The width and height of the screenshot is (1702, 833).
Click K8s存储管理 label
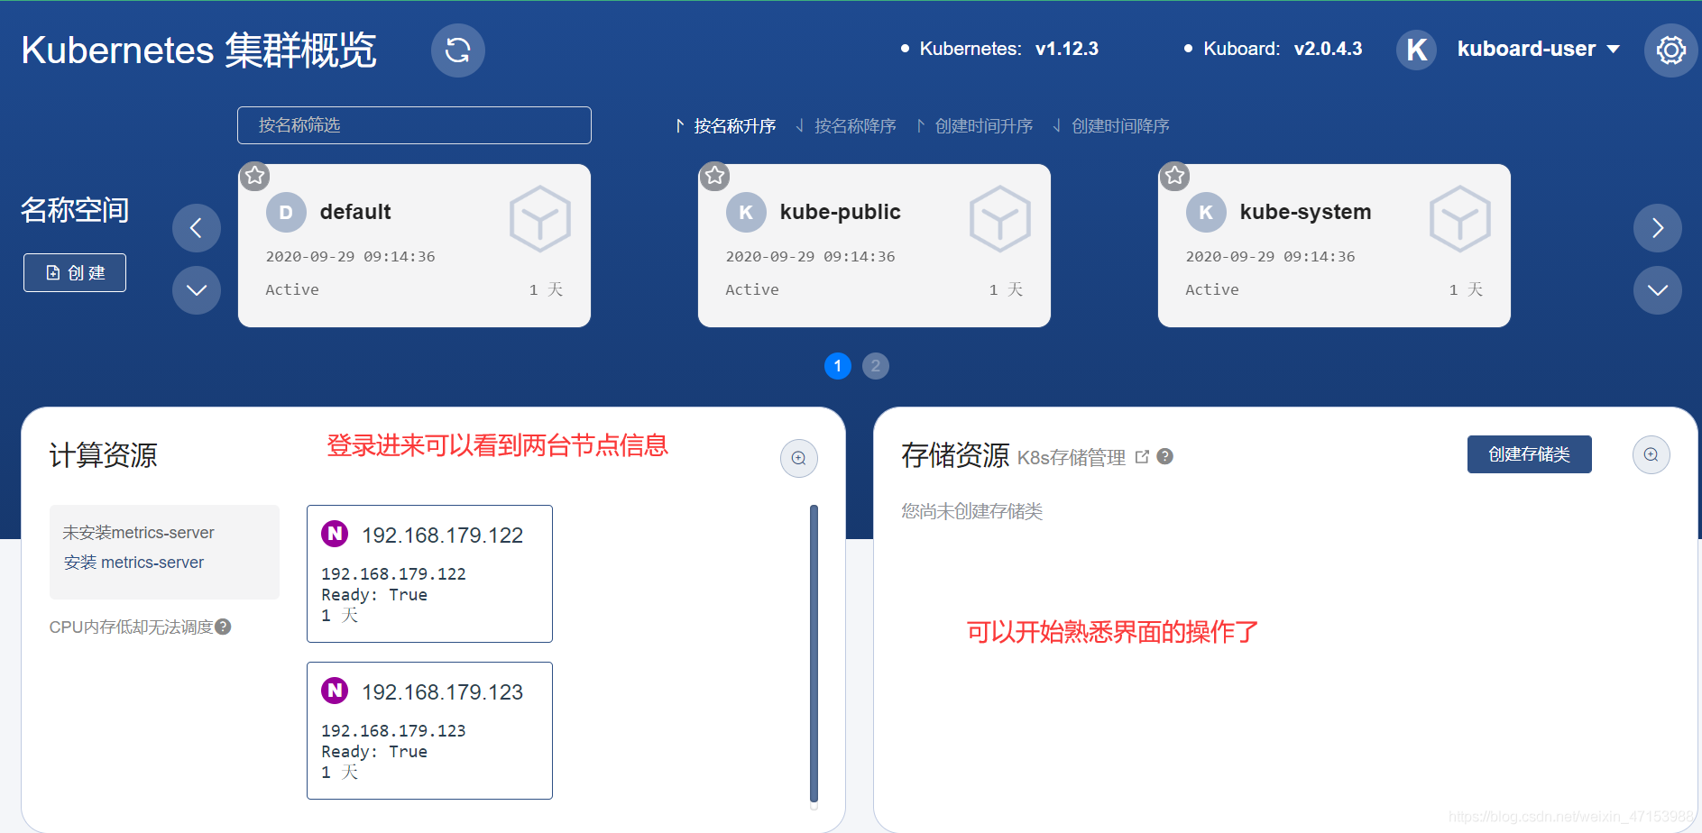click(x=1072, y=457)
